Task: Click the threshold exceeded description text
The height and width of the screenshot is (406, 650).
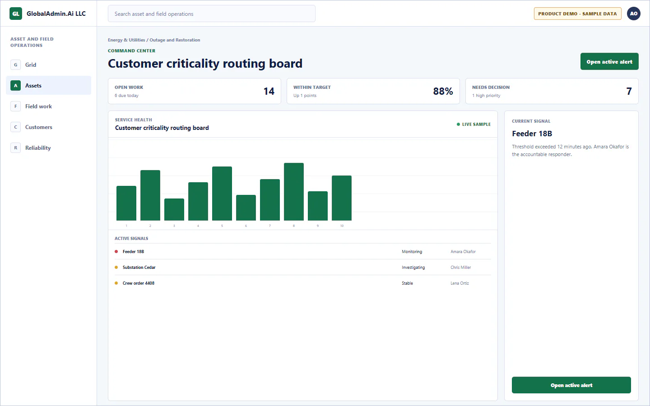Action: tap(571, 151)
